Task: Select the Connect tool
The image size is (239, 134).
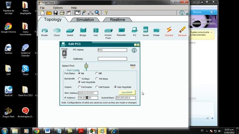Action: click(x=169, y=31)
